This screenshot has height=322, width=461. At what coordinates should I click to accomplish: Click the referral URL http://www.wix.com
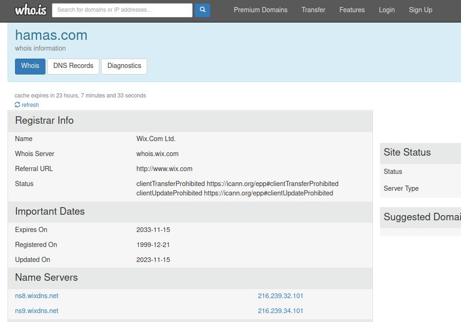[x=164, y=169]
